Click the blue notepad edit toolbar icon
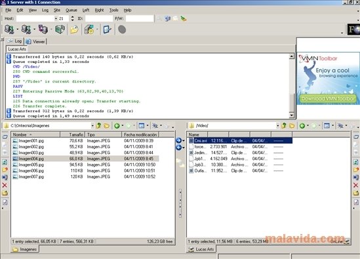The width and height of the screenshot is (360, 259). (108, 30)
